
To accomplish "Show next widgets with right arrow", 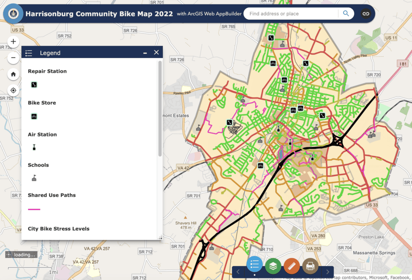I will pos(328,272).
